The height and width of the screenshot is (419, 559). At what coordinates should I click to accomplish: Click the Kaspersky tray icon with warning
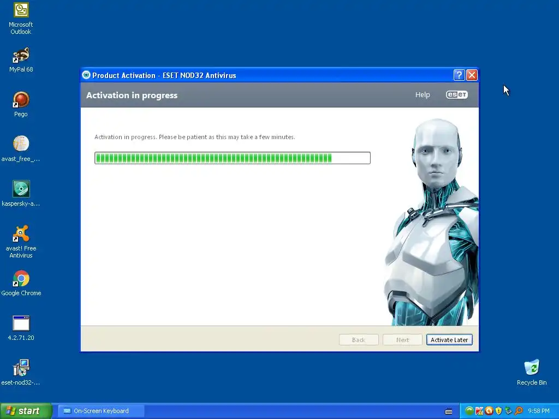(479, 411)
